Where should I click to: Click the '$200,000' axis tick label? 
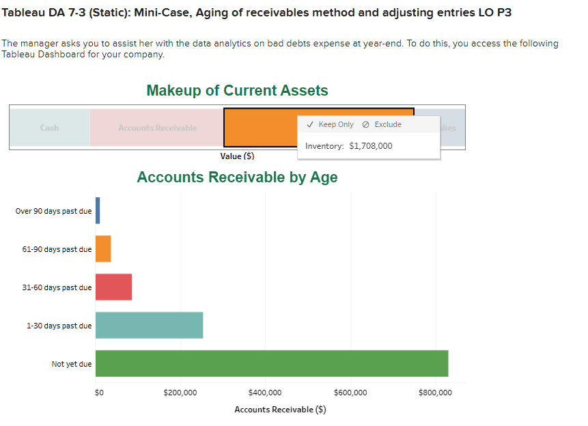click(x=180, y=393)
